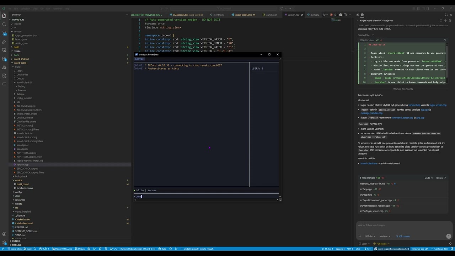Open the Medium reasoning effort dropdown
The width and height of the screenshot is (455, 256).
coord(385,236)
